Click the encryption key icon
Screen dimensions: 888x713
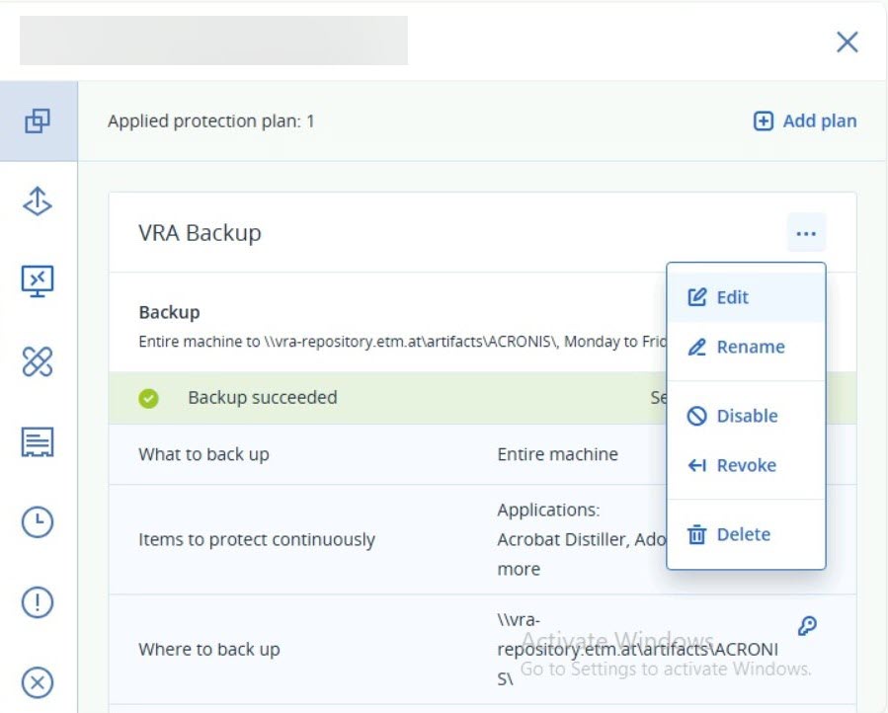click(x=806, y=625)
